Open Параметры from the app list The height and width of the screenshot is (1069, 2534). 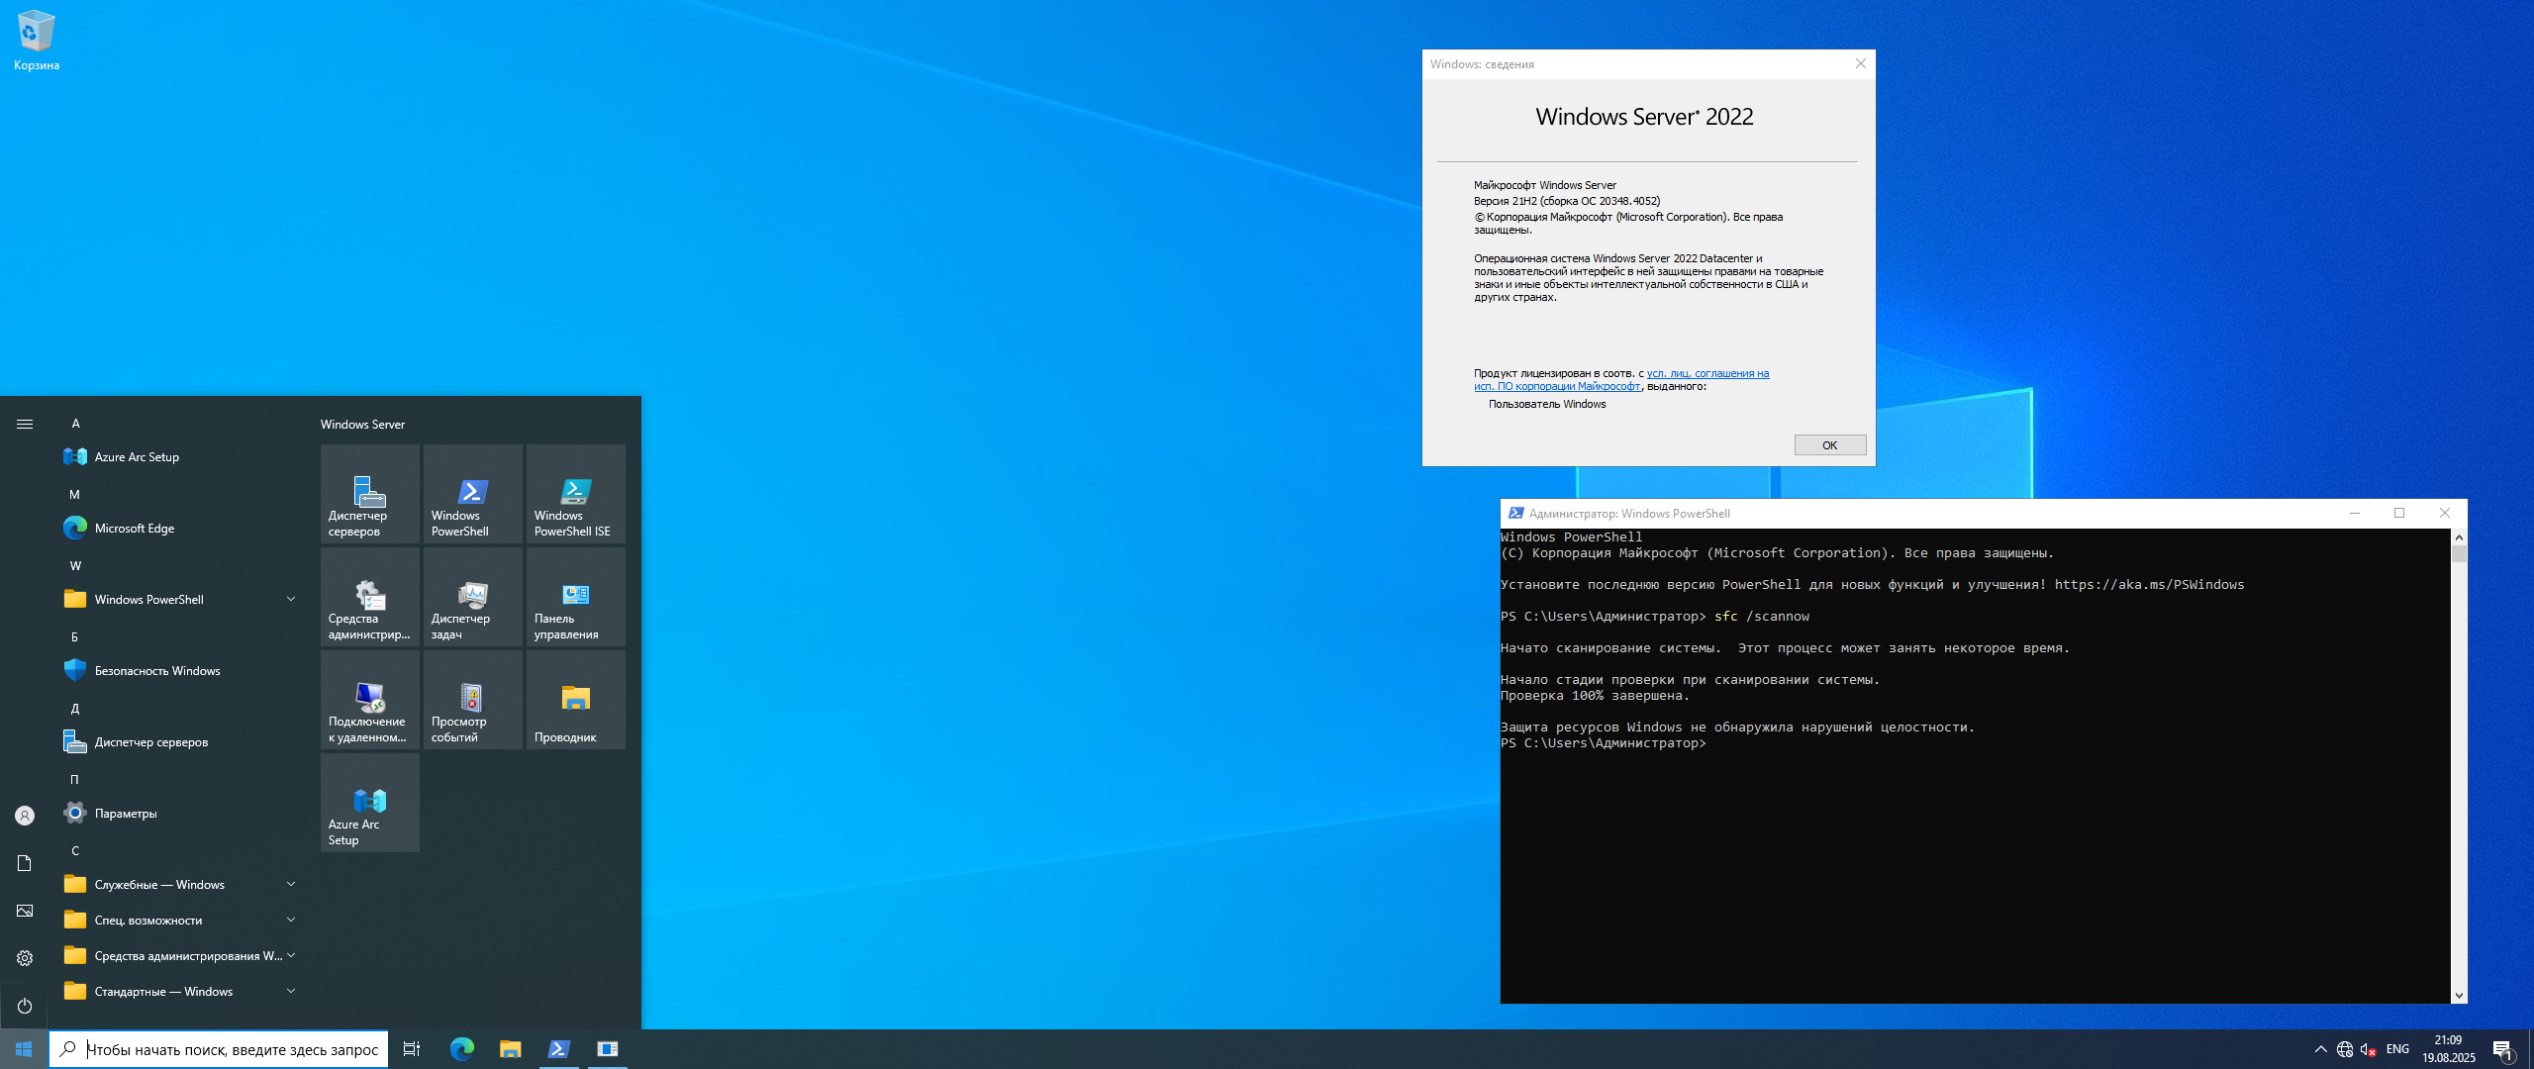pyautogui.click(x=178, y=814)
